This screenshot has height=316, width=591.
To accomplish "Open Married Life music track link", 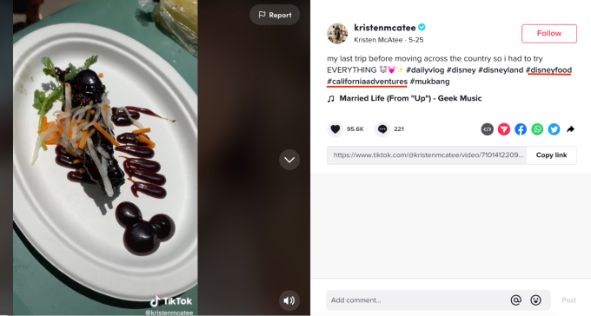I will (410, 98).
